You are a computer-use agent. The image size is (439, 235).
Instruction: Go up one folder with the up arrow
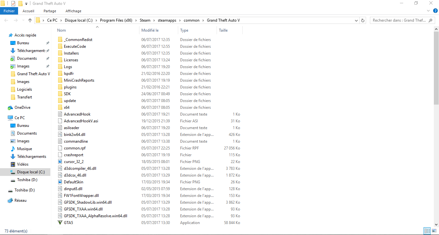[30, 20]
